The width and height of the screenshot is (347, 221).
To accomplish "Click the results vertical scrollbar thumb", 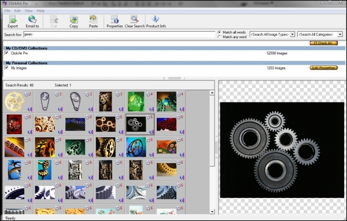I will click(x=212, y=131).
